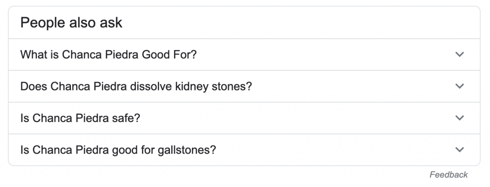
Task: Expand the "Is Chanca Piedra safe?" question
Action: (x=244, y=118)
